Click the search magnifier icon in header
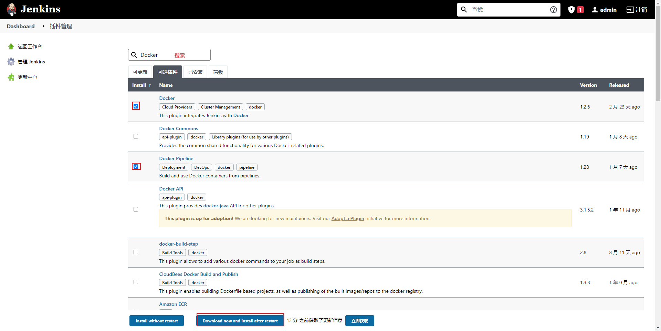The height and width of the screenshot is (331, 661). tap(464, 10)
